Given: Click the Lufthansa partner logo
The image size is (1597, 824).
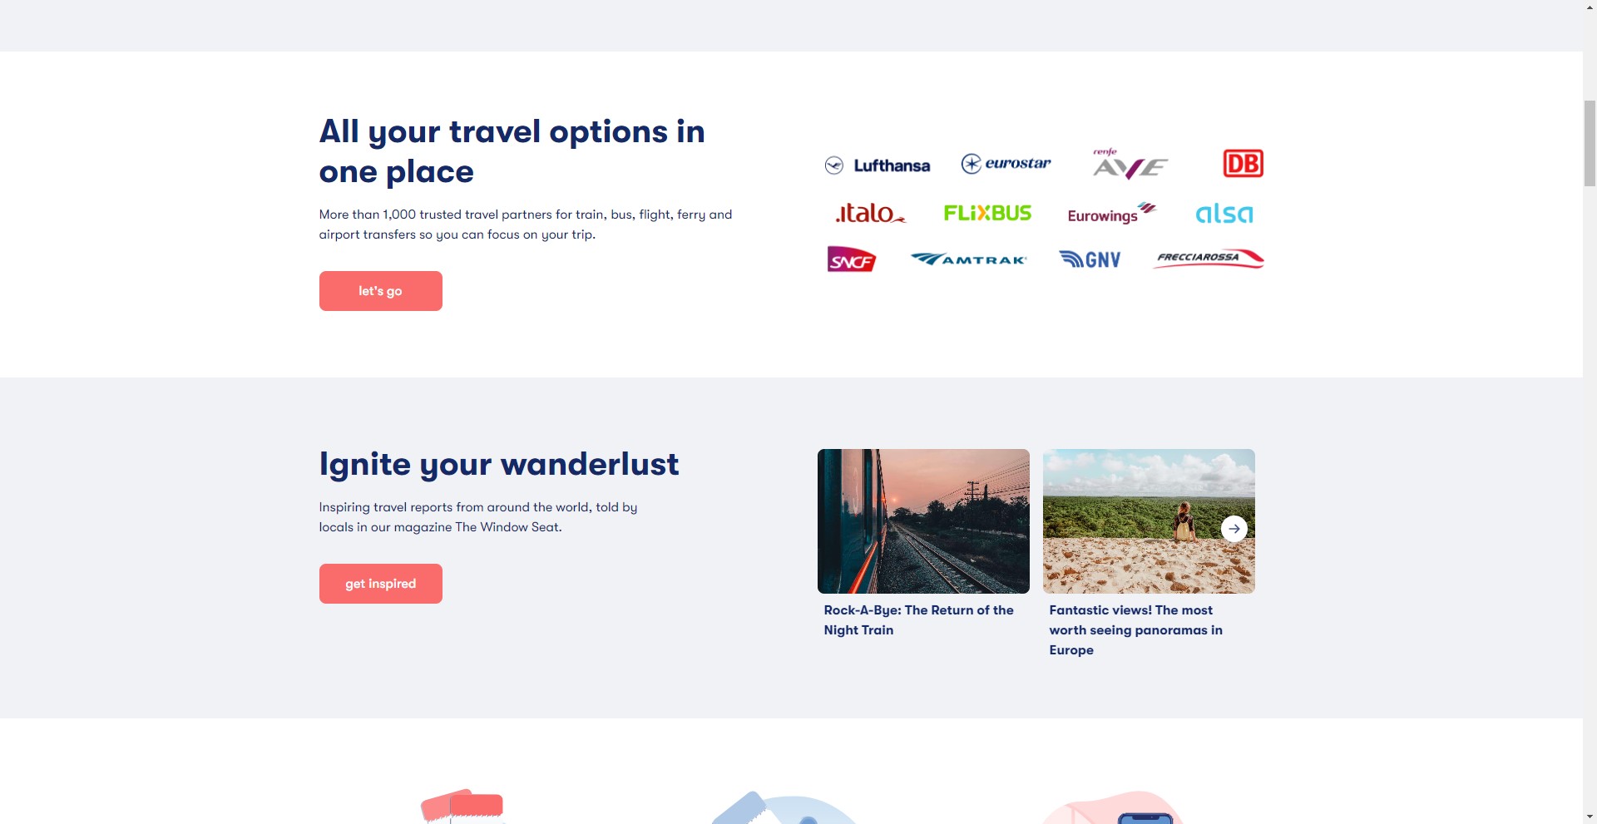Looking at the screenshot, I should tap(878, 165).
